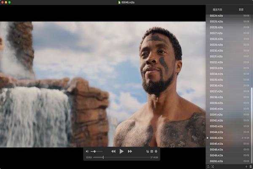
Task: Select 00034.m2ts in the playlist
Action: pyautogui.click(x=228, y=74)
